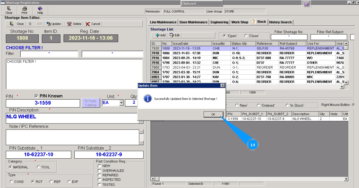Click Delete in Shortage Item Editor
359x188 pixels.
click(x=74, y=24)
